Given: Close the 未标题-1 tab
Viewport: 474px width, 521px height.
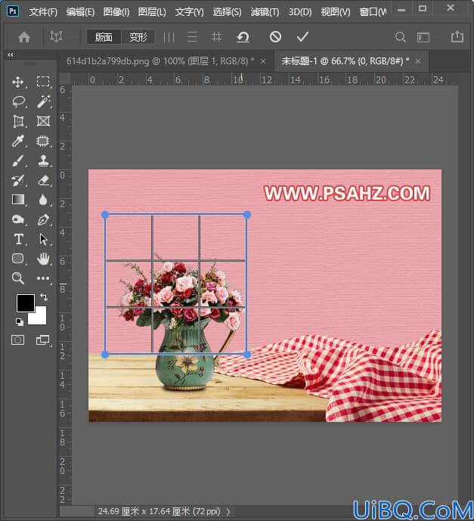Looking at the screenshot, I should 418,61.
